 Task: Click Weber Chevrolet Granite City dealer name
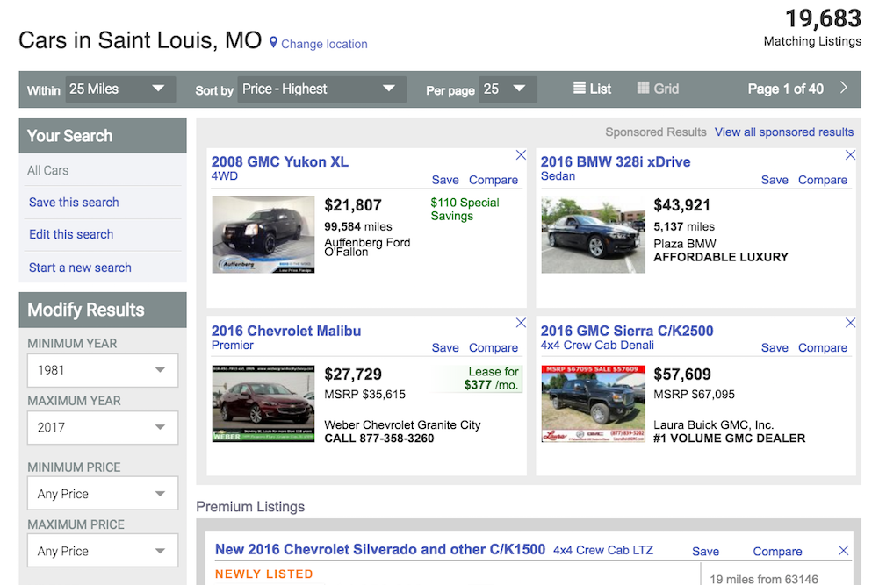pyautogui.click(x=402, y=424)
